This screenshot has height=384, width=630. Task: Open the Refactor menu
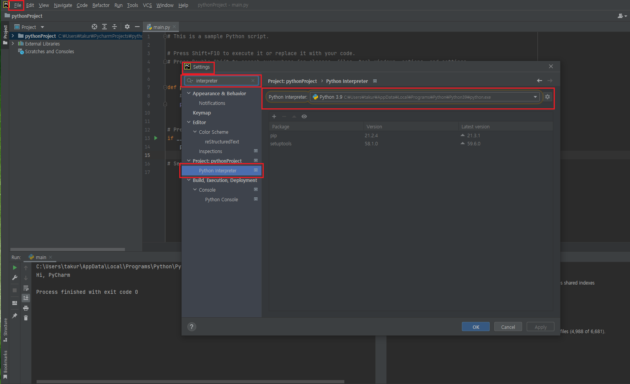(101, 5)
